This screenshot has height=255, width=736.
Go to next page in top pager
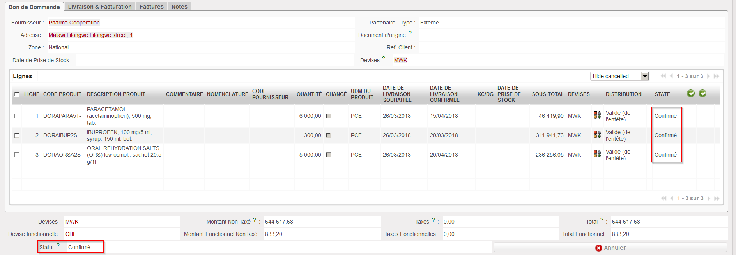tap(708, 76)
